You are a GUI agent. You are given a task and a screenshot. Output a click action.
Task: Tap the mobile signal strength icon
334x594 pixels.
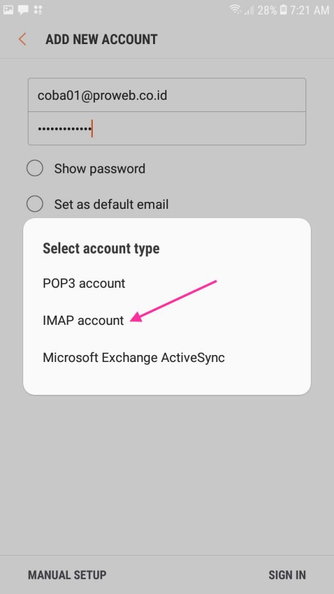tap(249, 10)
